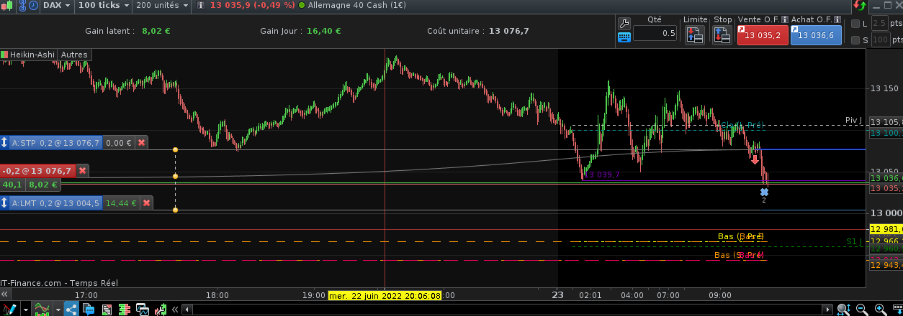Viewport: 903px width, 316px height.
Task: Open the DAX instrument dropdown
Action: [x=57, y=6]
